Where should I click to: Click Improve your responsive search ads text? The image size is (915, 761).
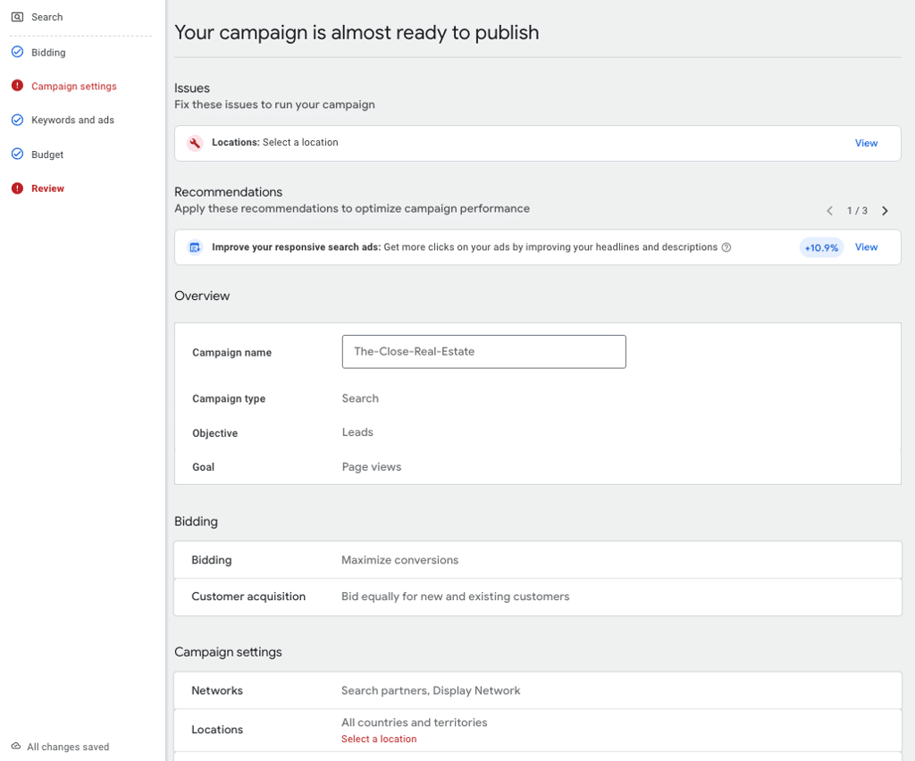(296, 247)
